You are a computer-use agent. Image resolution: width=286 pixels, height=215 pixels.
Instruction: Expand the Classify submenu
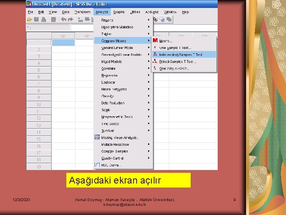(x=123, y=96)
